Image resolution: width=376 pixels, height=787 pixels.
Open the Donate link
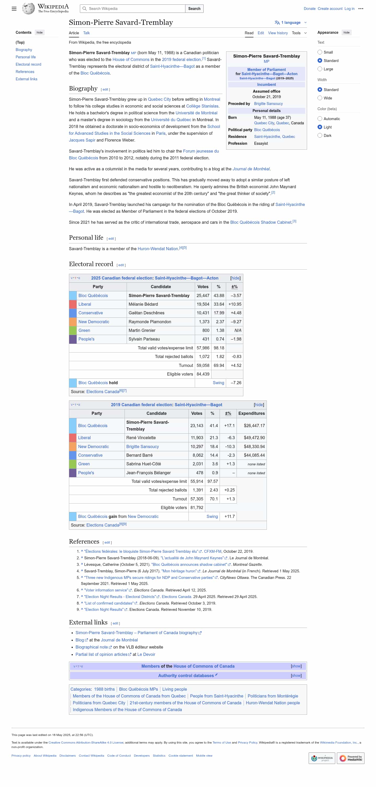(309, 9)
